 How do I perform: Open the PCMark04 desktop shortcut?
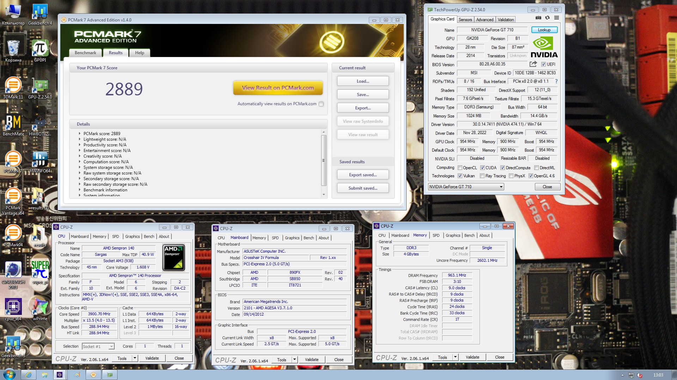(x=13, y=236)
